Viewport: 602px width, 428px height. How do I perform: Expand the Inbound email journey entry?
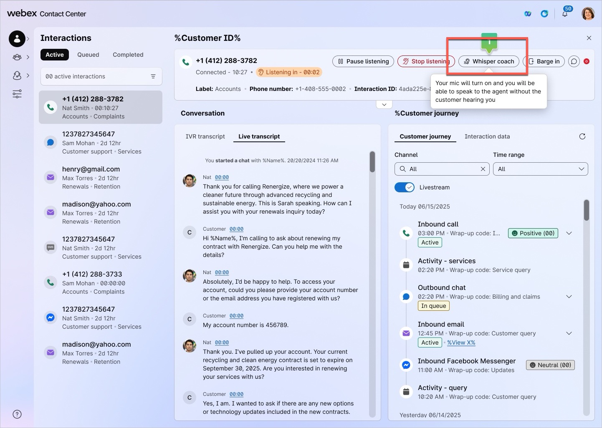(x=569, y=333)
